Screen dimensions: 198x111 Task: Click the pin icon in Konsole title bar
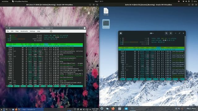[10, 28]
